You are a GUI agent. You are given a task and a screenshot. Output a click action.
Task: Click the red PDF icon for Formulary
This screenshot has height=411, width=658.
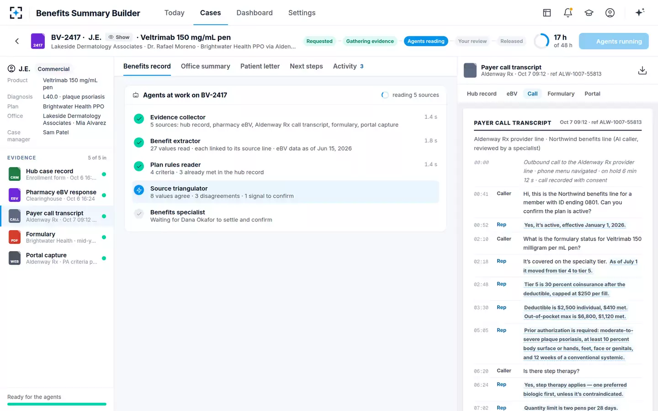15,237
